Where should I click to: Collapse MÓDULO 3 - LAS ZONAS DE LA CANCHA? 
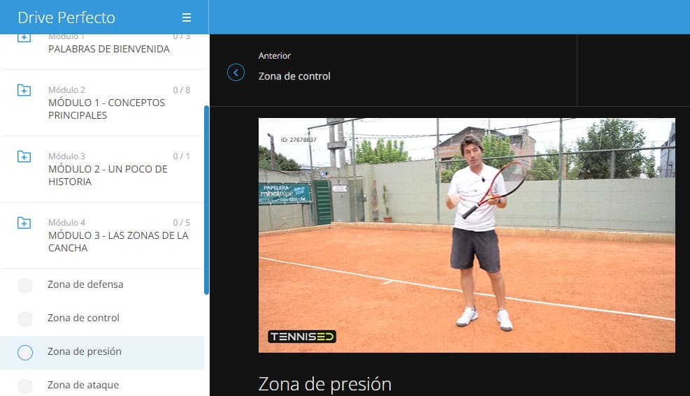point(117,242)
